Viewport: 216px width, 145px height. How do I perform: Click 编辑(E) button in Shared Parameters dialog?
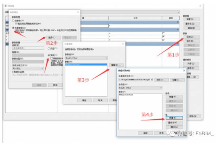coord(116,65)
